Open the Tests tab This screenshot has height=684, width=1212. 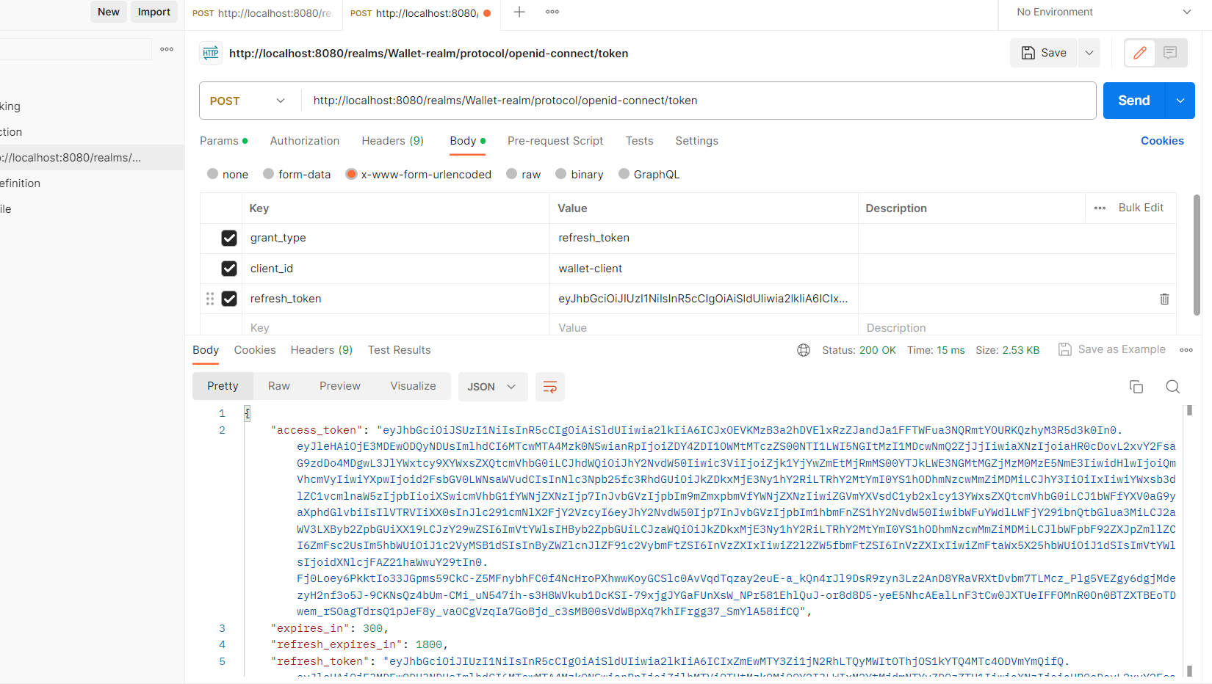[x=640, y=141]
